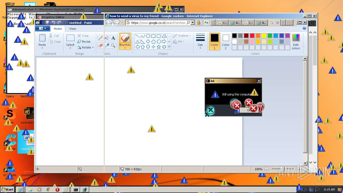Screen dimensions: 343x193
Task: Expand the Select options dropdown arrow
Action: (70, 48)
